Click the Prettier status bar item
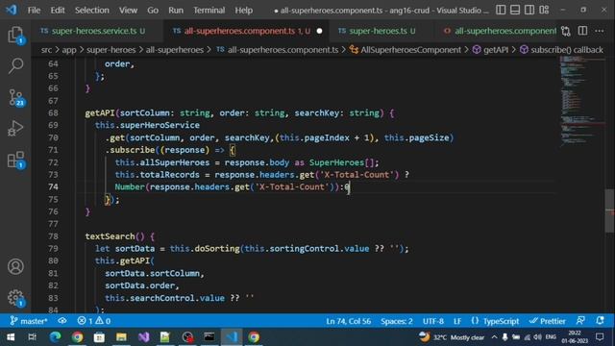The width and height of the screenshot is (615, 346). 547,321
